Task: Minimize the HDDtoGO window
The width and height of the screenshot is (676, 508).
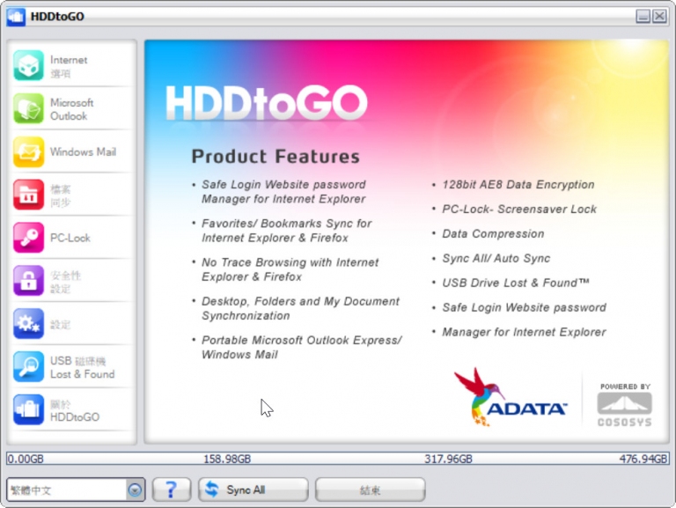Action: [643, 17]
